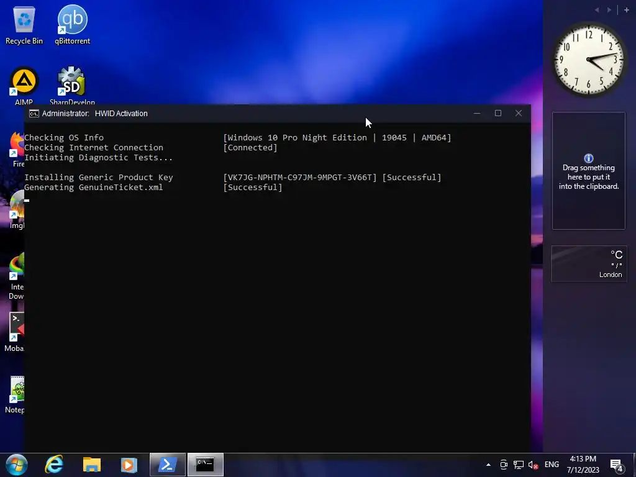Open Internet Explorer from the taskbar
Viewport: 636px width, 477px height.
tap(54, 465)
